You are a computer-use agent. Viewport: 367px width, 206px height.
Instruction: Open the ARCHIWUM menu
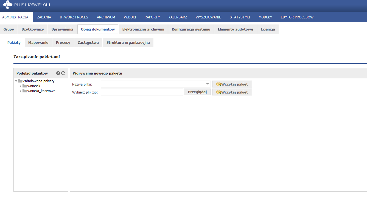(x=106, y=17)
